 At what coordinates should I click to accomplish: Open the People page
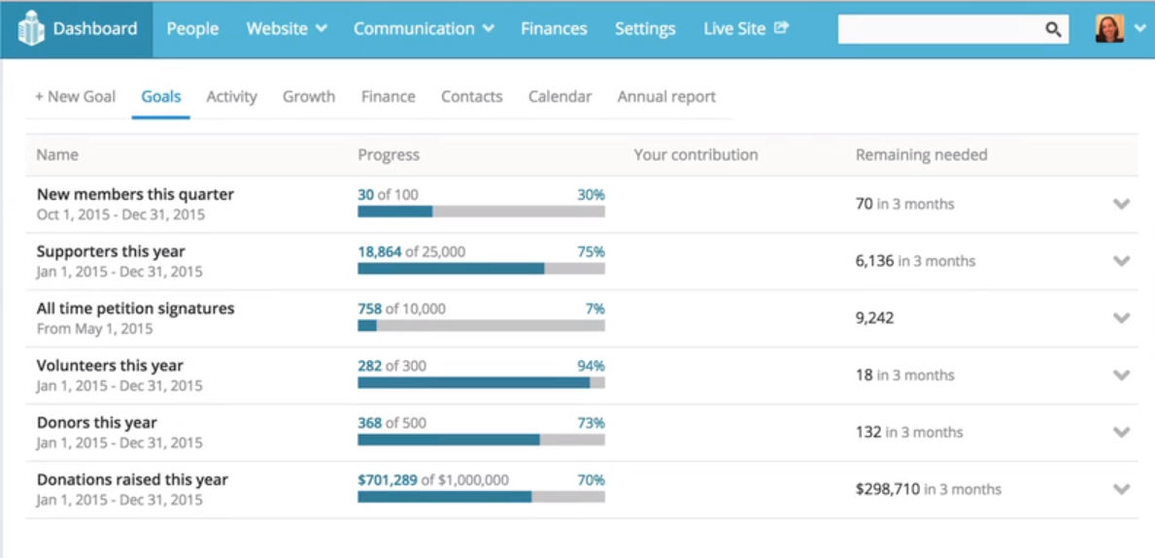click(x=192, y=29)
